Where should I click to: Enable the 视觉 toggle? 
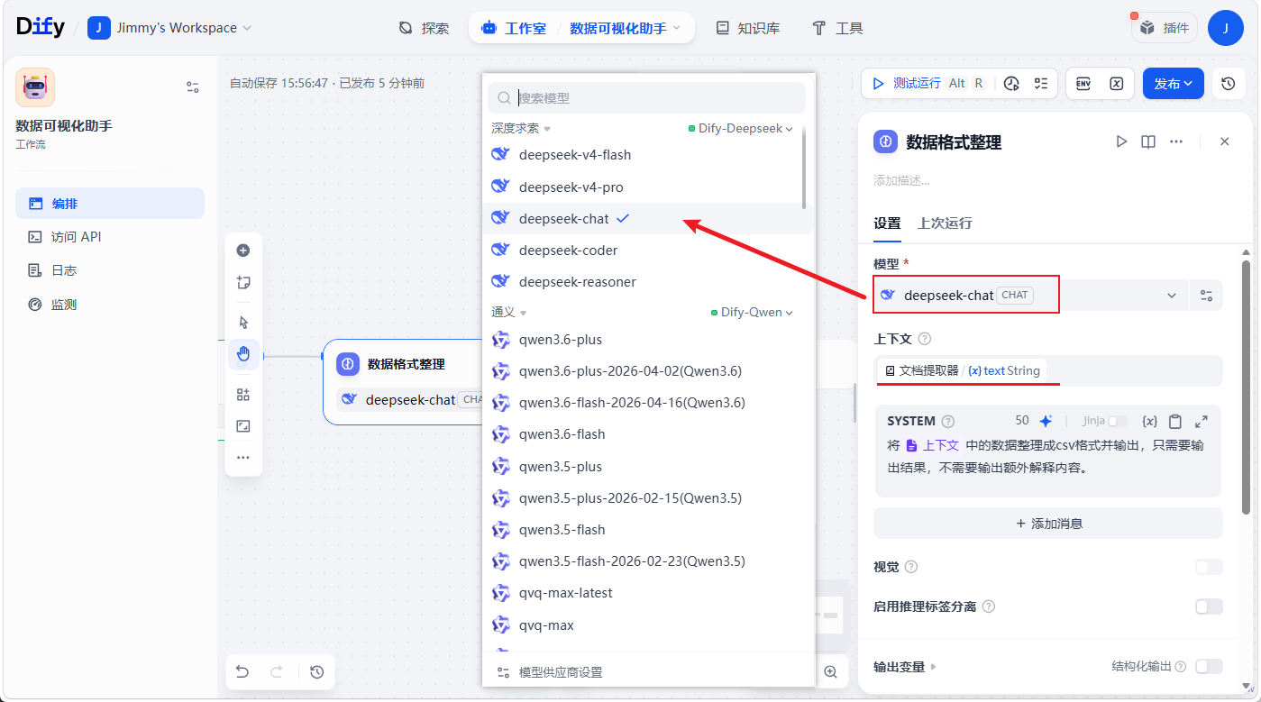[x=1209, y=567]
